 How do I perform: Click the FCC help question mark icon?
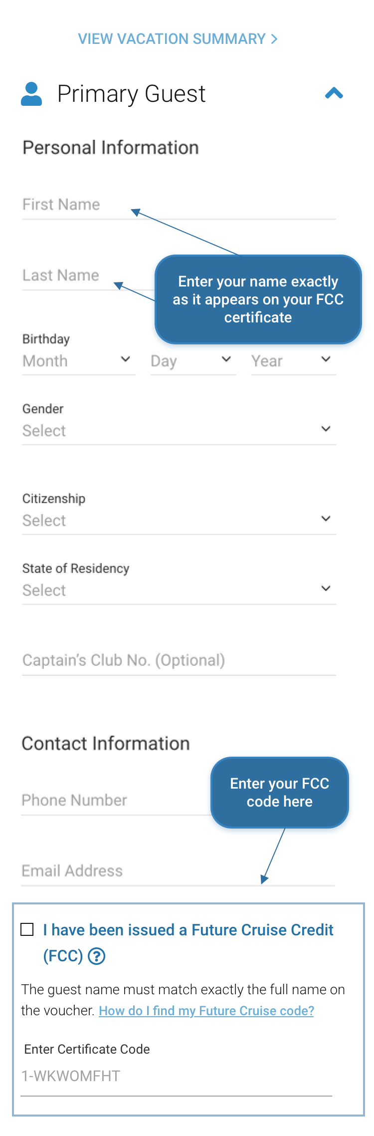pyautogui.click(x=96, y=956)
